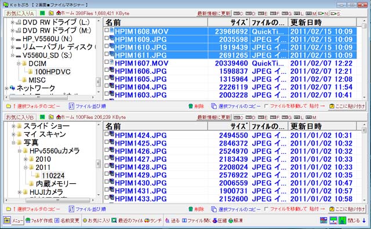Collapse the 写真 folder node

[x=13, y=143]
